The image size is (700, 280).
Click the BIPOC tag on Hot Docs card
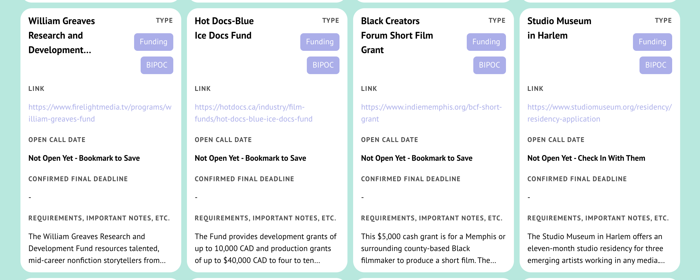tap(323, 65)
